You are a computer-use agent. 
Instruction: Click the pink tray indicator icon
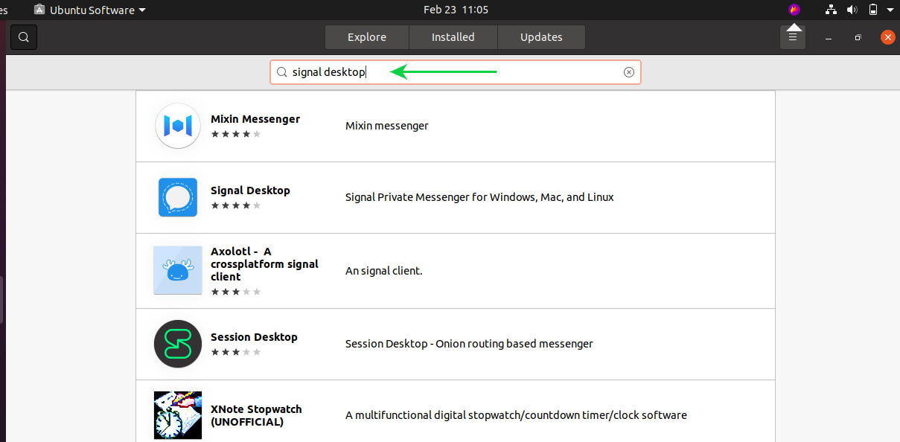[x=794, y=10]
